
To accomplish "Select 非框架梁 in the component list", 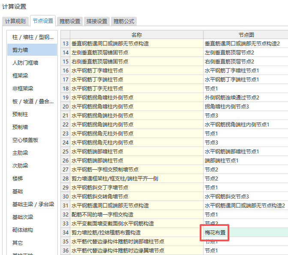I will [32, 89].
